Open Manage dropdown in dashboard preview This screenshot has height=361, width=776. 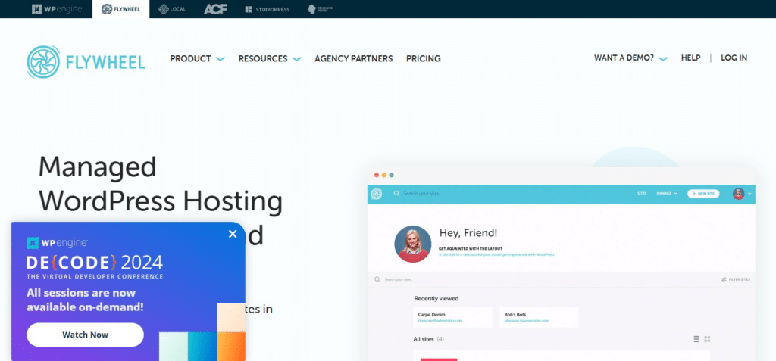point(667,194)
